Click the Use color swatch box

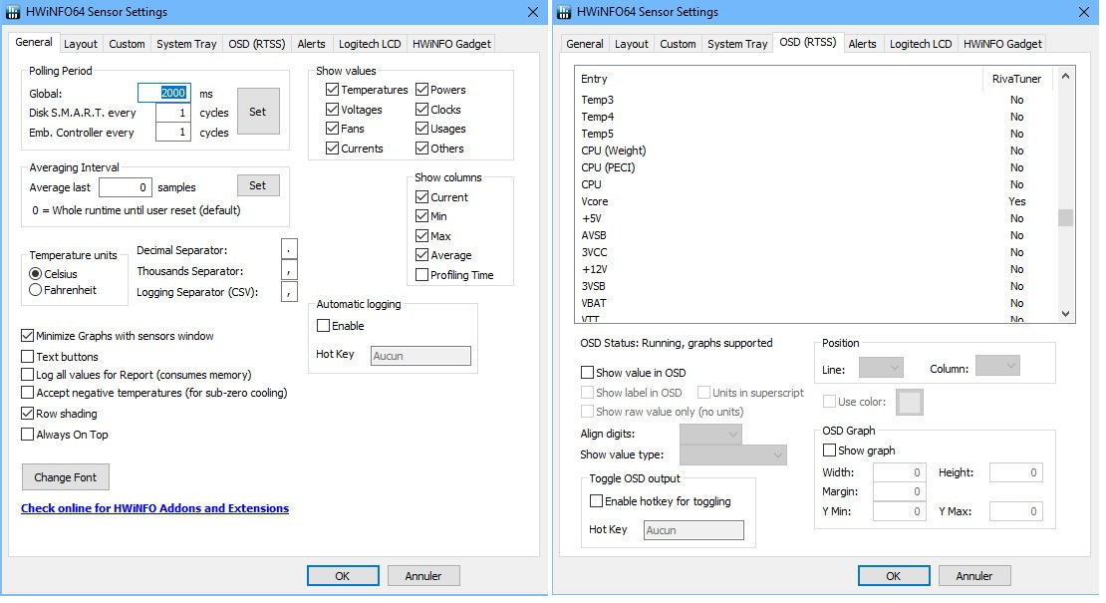pyautogui.click(x=909, y=403)
